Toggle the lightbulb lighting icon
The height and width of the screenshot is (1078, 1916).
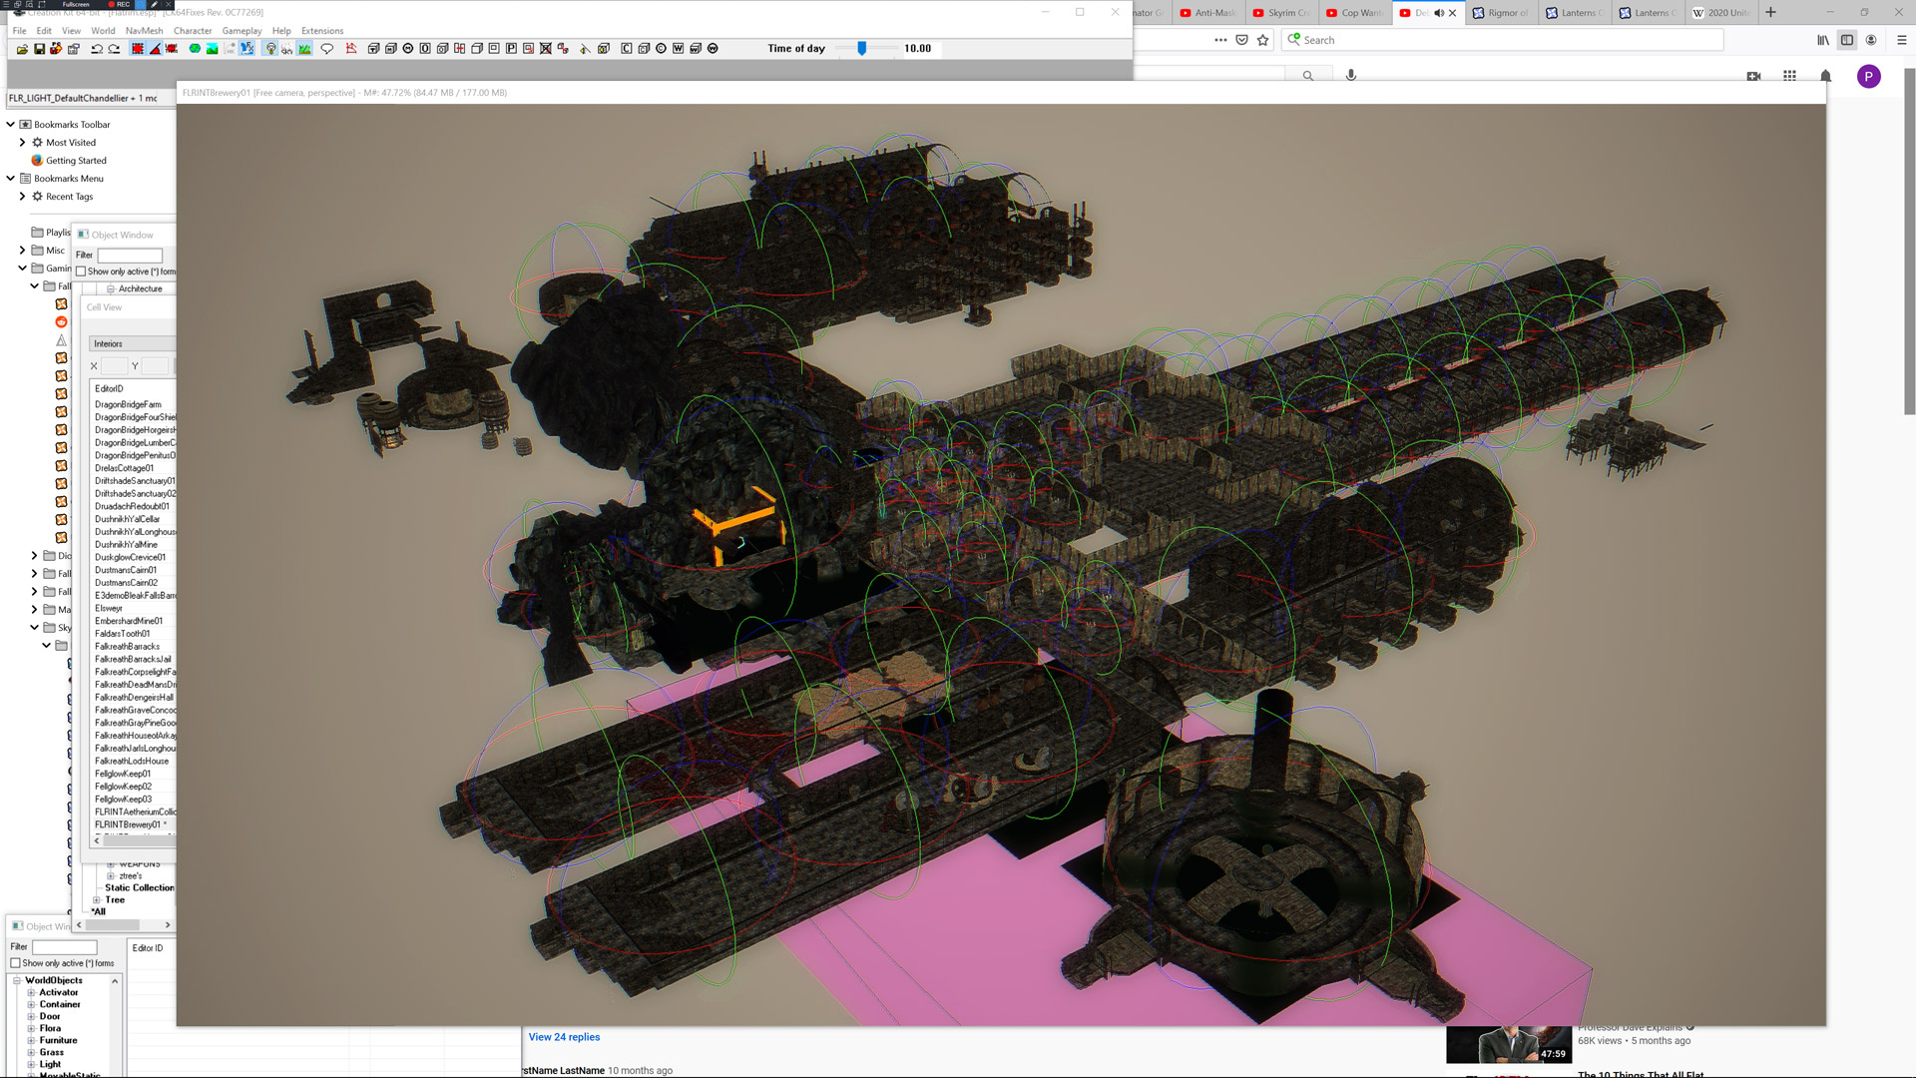tap(270, 49)
